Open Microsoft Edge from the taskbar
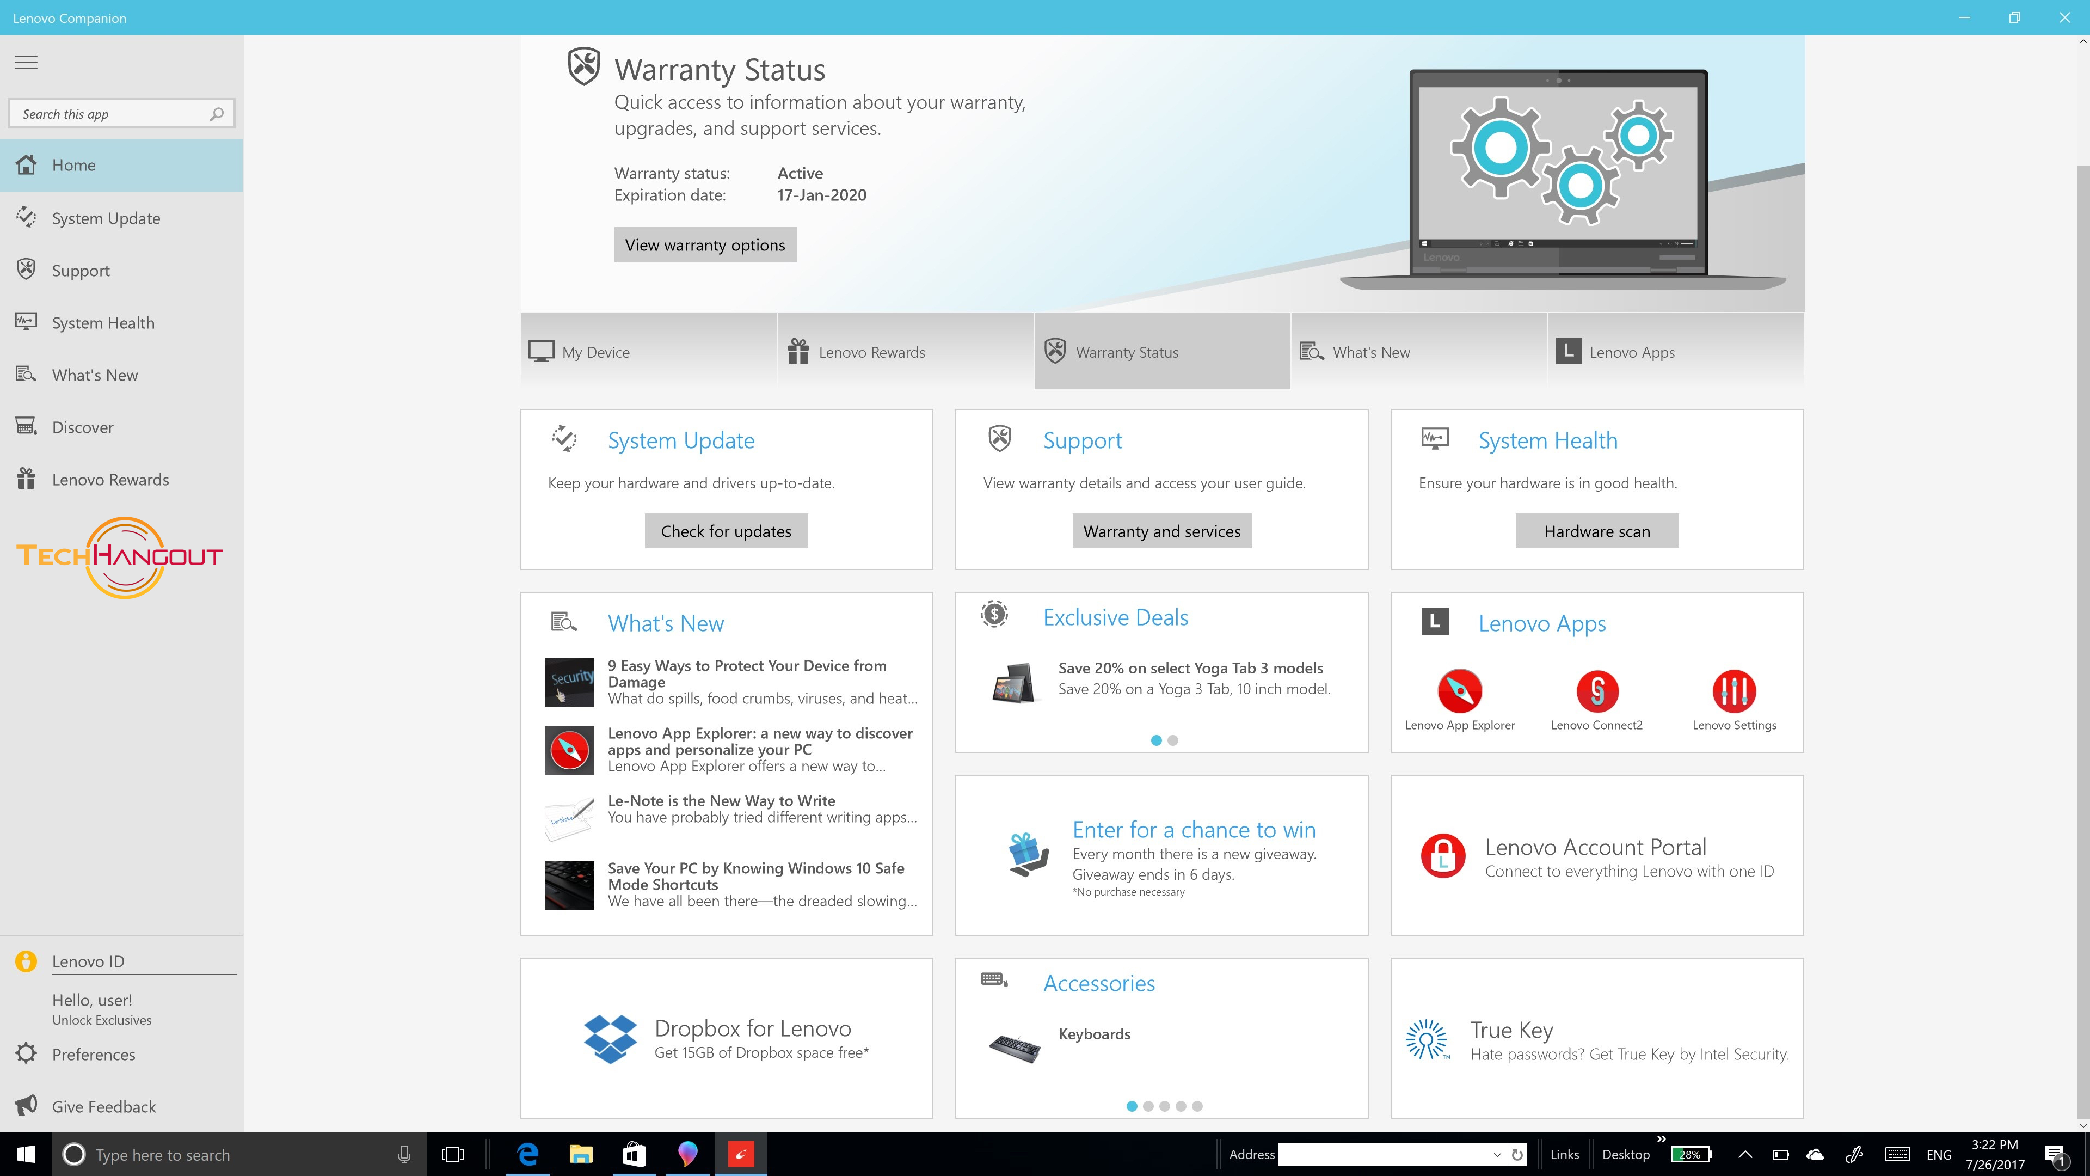 [527, 1154]
